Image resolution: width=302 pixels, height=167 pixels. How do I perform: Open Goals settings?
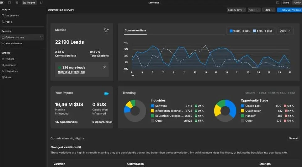pyautogui.click(x=8, y=77)
